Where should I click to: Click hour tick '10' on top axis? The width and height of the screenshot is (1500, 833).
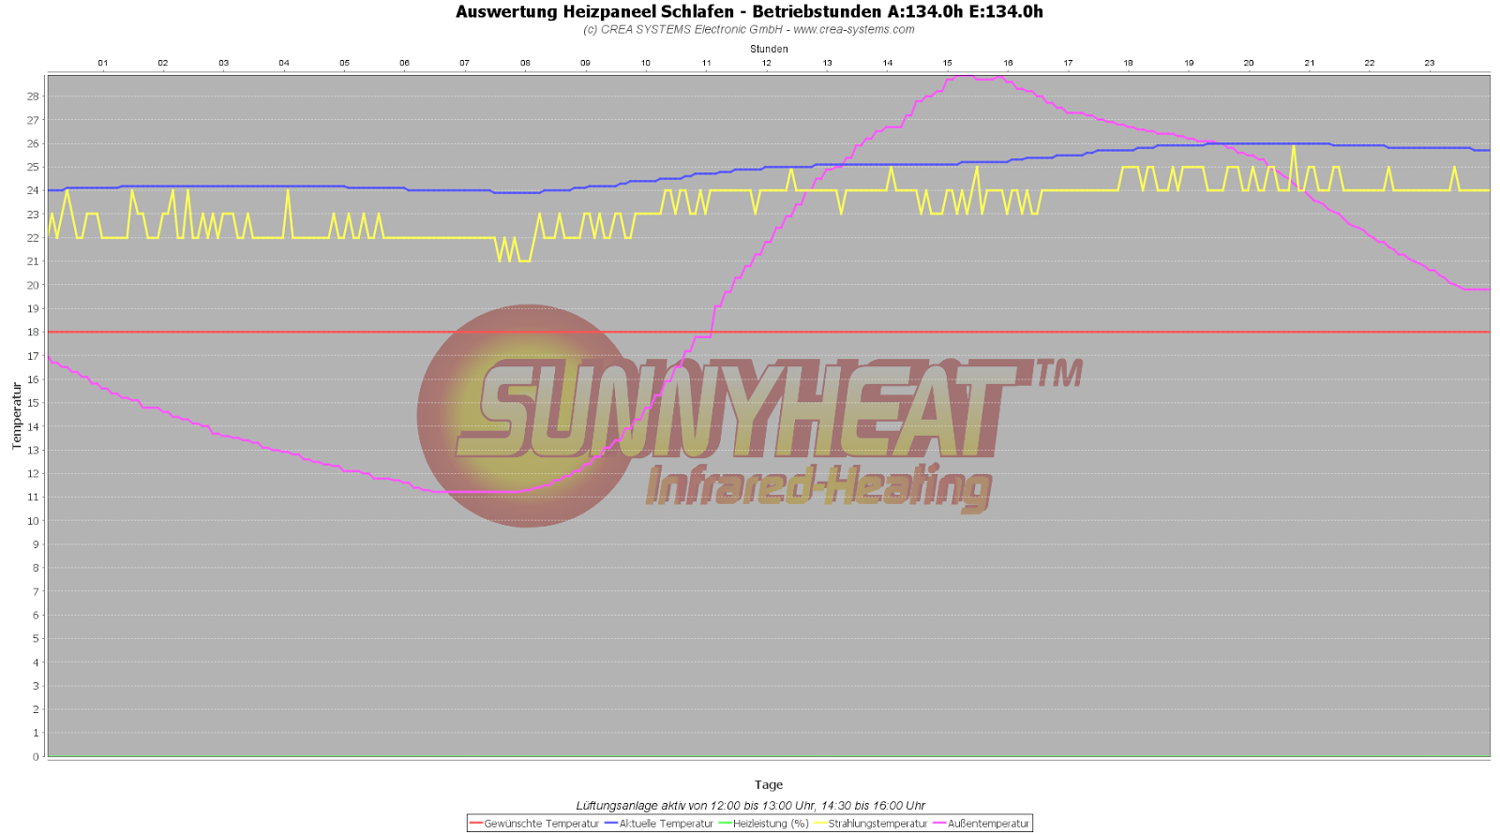click(646, 63)
